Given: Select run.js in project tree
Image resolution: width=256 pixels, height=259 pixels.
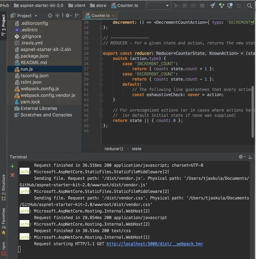Looking at the screenshot, I should 45,69.
